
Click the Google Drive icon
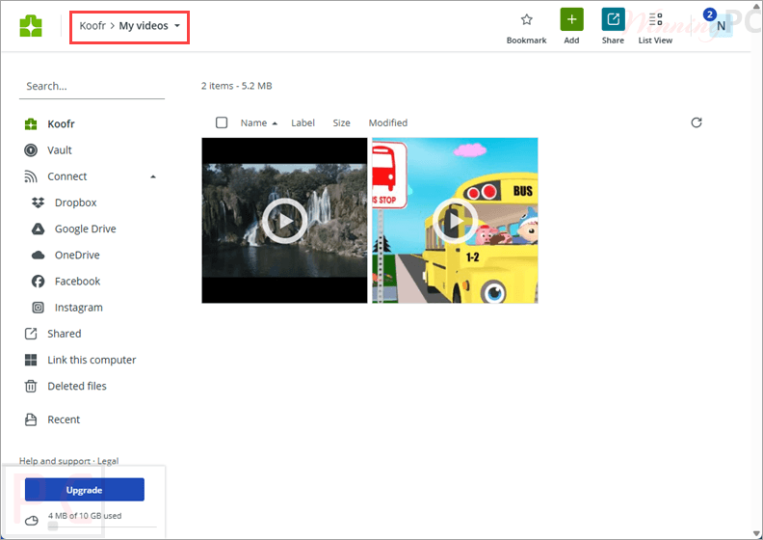38,229
